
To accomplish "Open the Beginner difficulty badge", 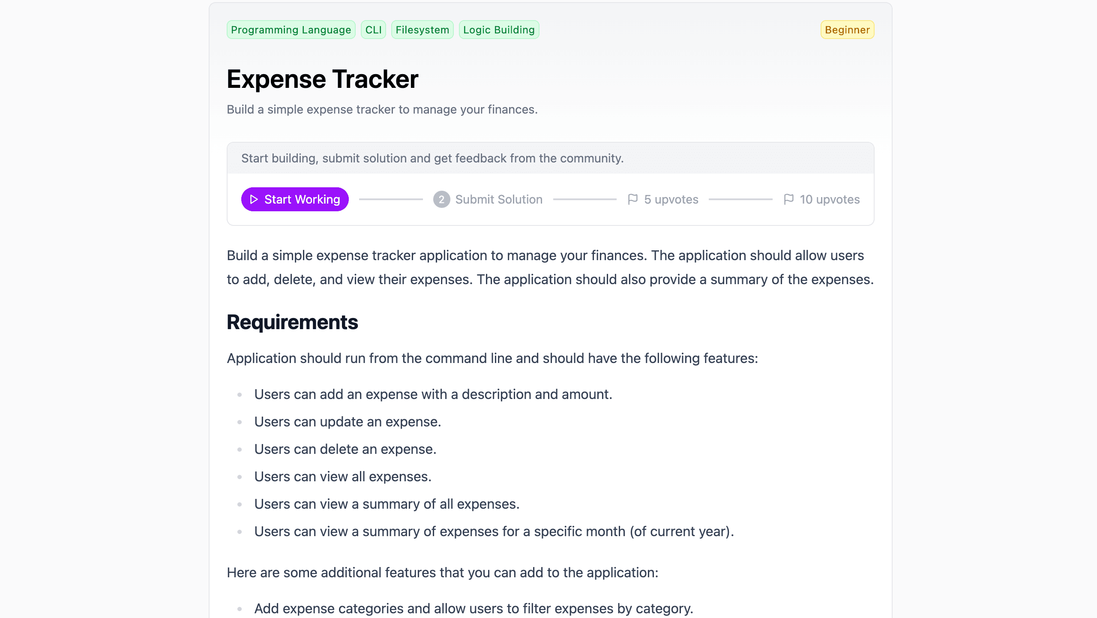I will pos(847,30).
